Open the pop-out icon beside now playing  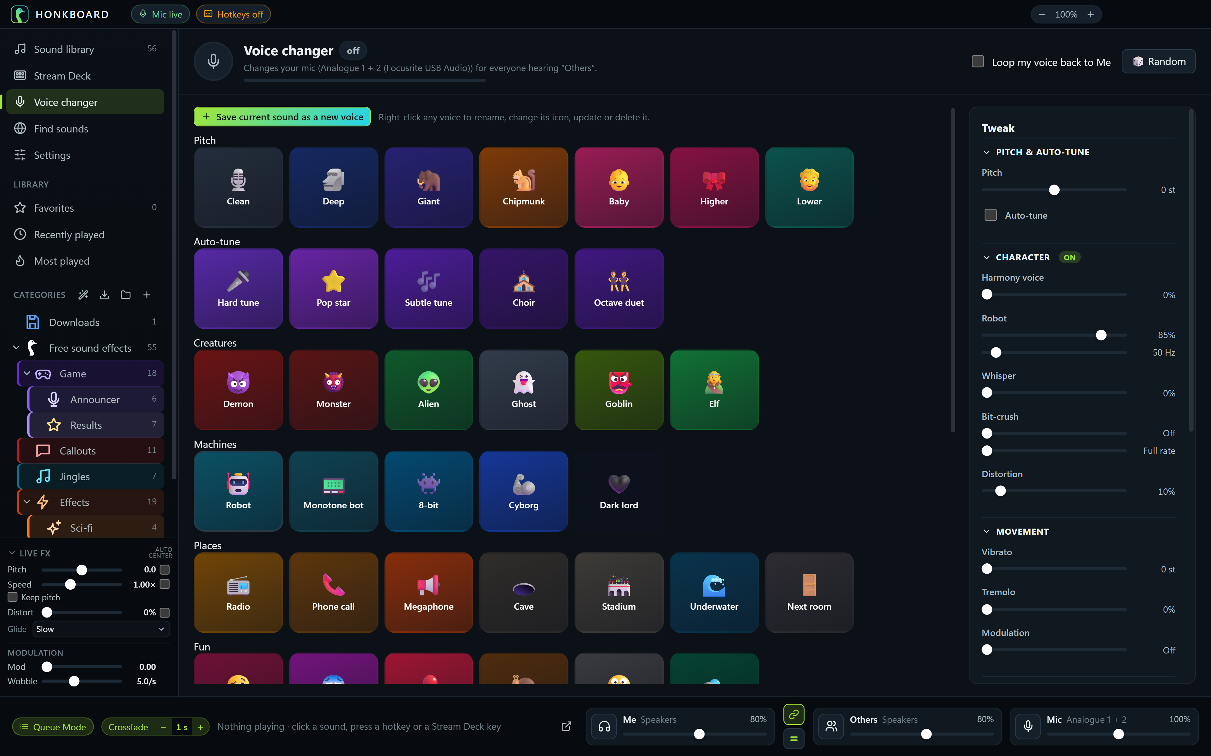566,726
